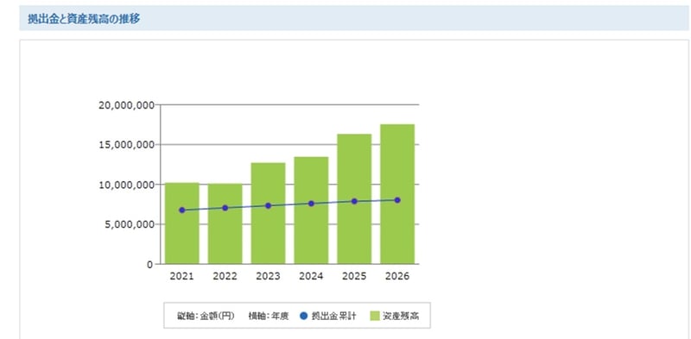Screen dimensions: 691x339
Task: Select the 2023 contribution data point
Action: click(269, 205)
